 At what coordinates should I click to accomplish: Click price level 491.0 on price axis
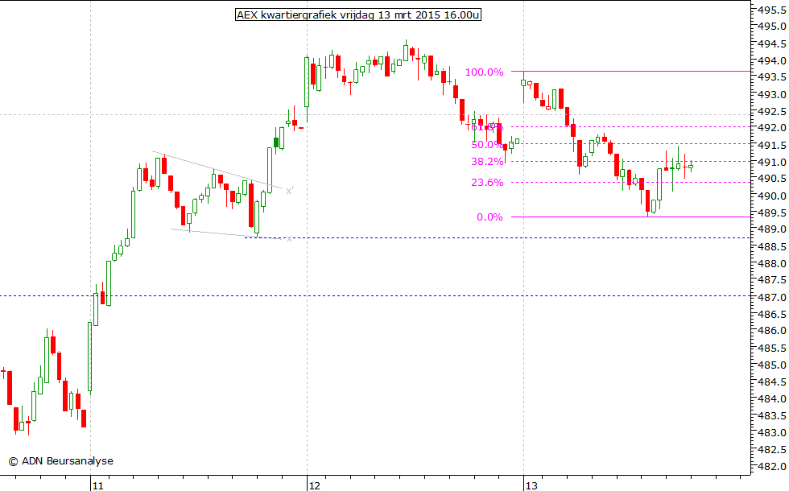pyautogui.click(x=772, y=162)
